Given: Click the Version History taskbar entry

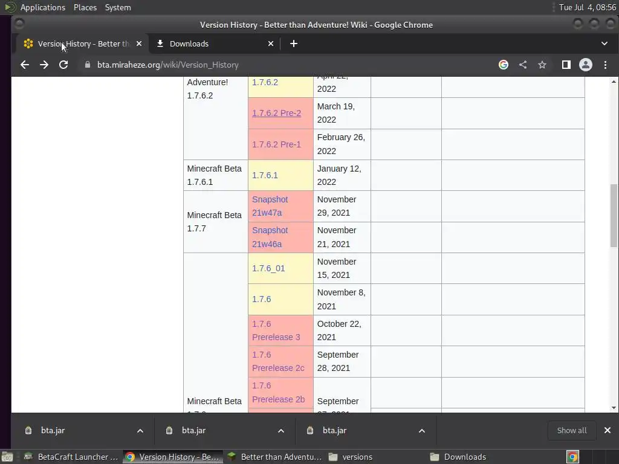Looking at the screenshot, I should click(x=172, y=457).
